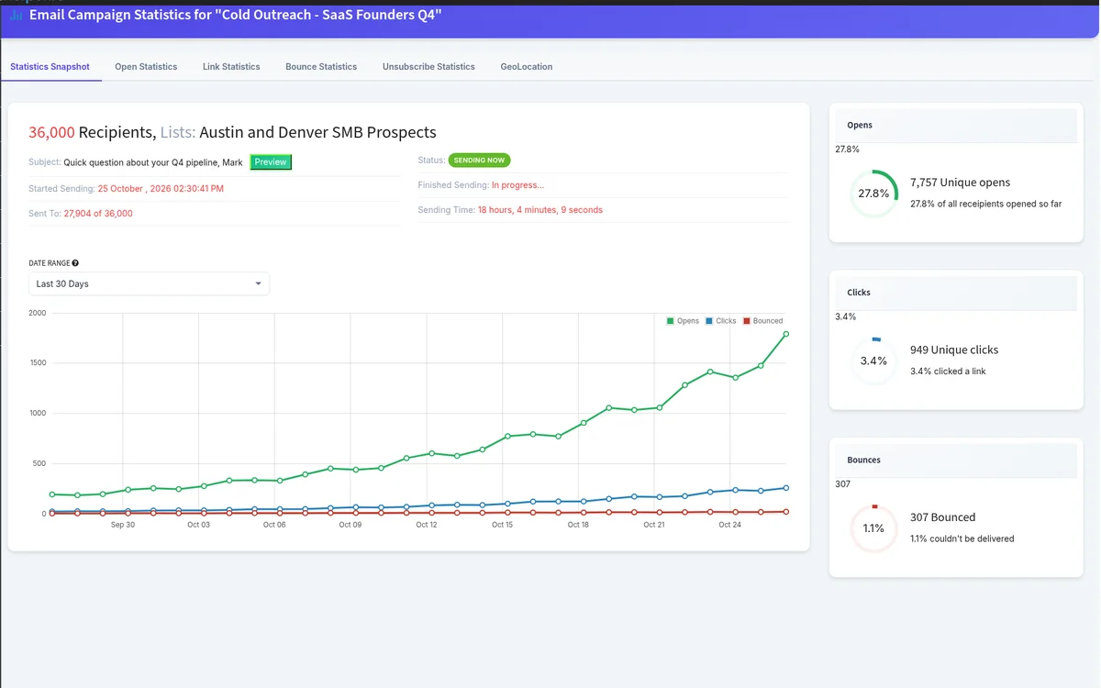Image resolution: width=1101 pixels, height=688 pixels.
Task: Open the Bounce Statistics tab
Action: 321,67
